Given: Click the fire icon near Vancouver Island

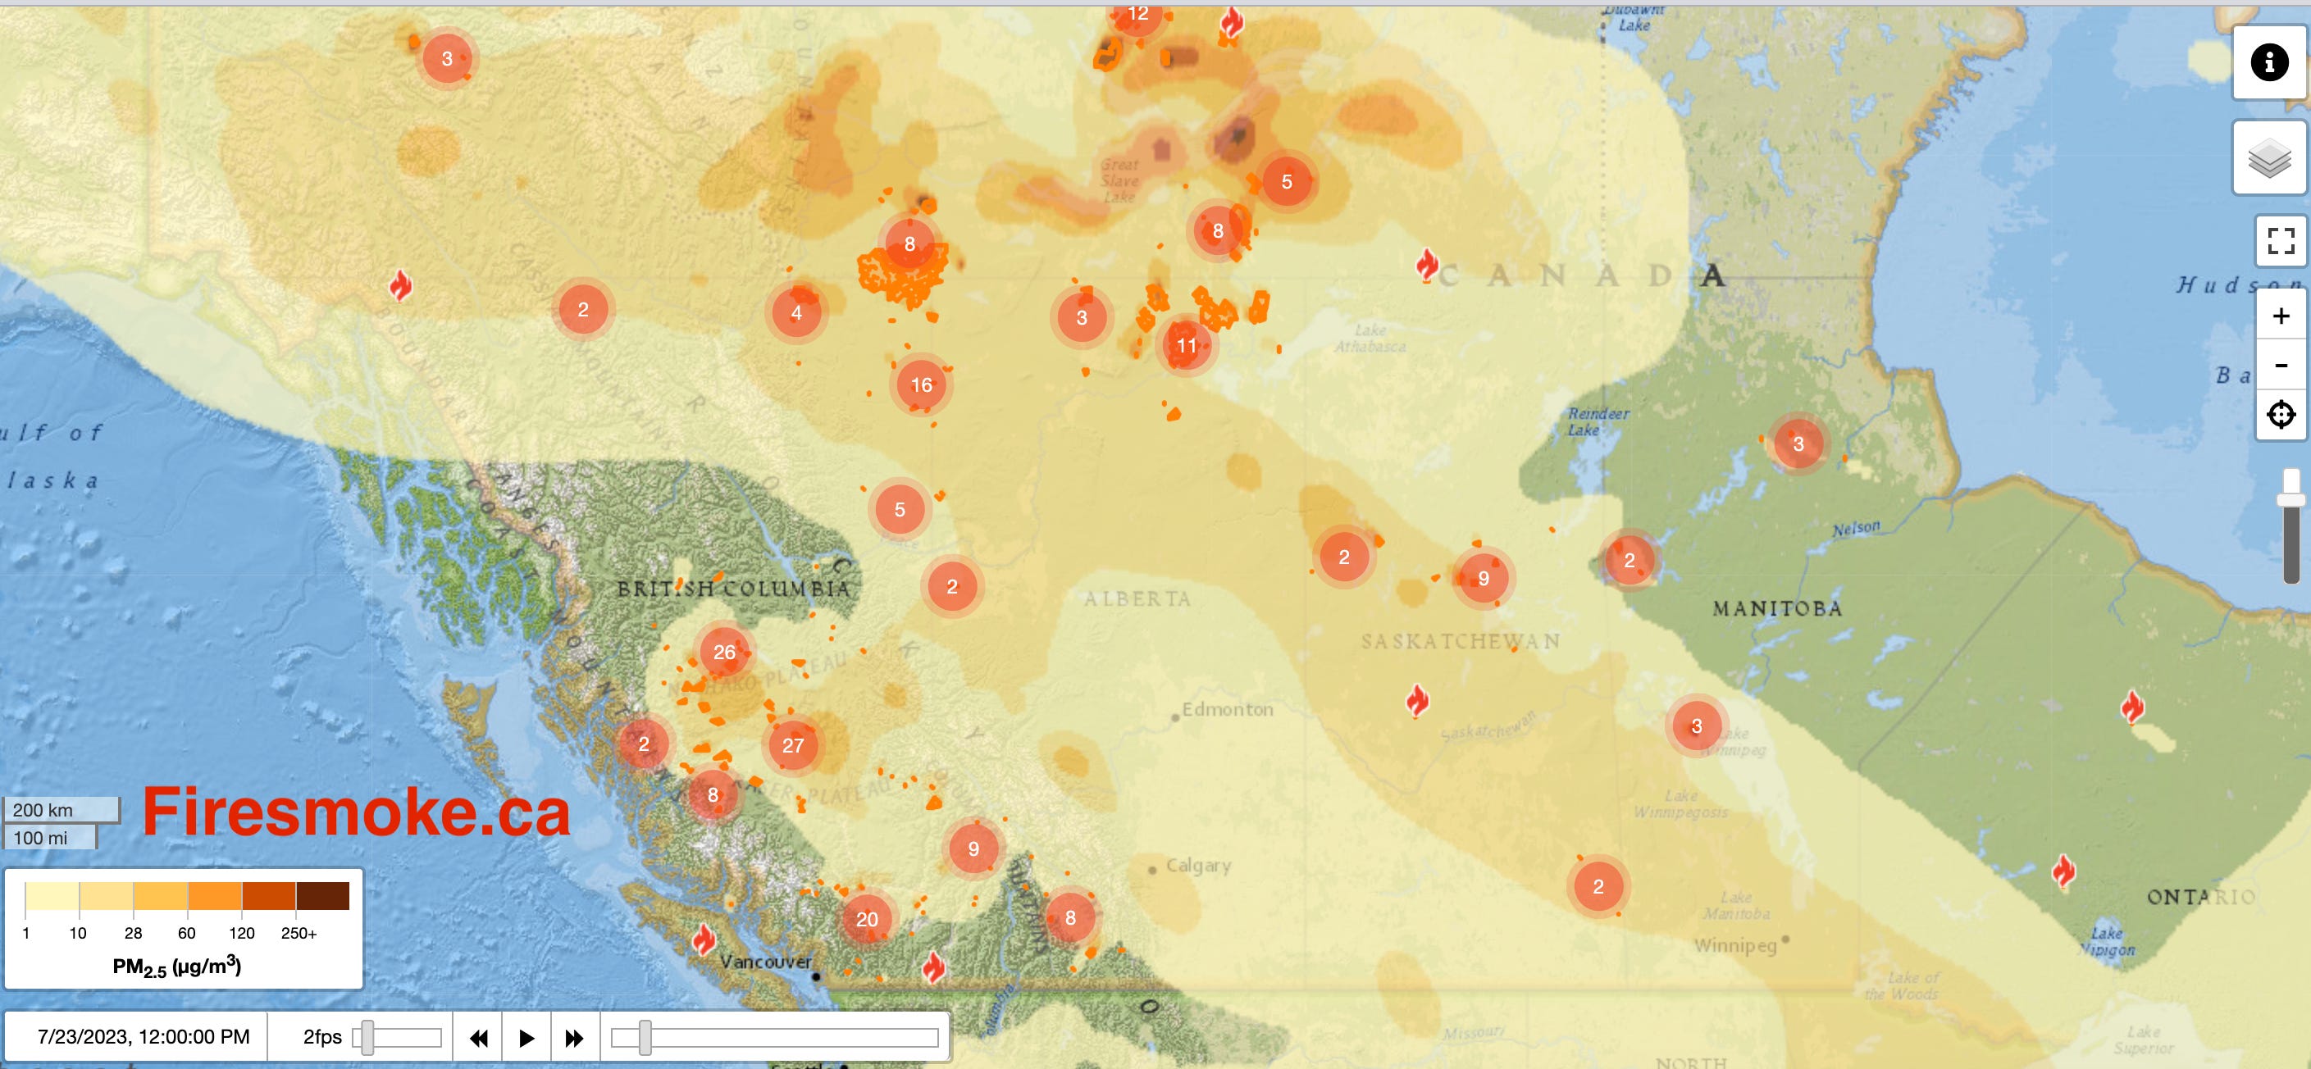Looking at the screenshot, I should pyautogui.click(x=704, y=939).
